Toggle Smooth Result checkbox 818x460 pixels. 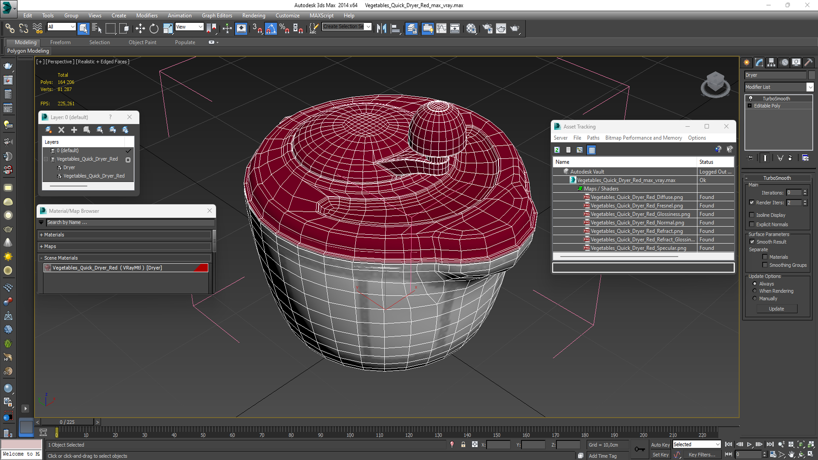(x=752, y=241)
